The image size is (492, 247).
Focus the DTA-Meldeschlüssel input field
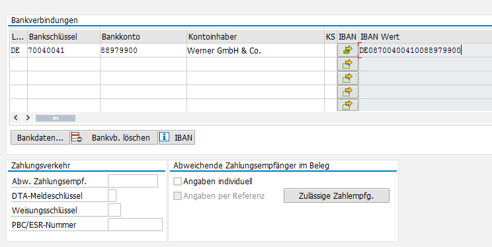pos(112,195)
